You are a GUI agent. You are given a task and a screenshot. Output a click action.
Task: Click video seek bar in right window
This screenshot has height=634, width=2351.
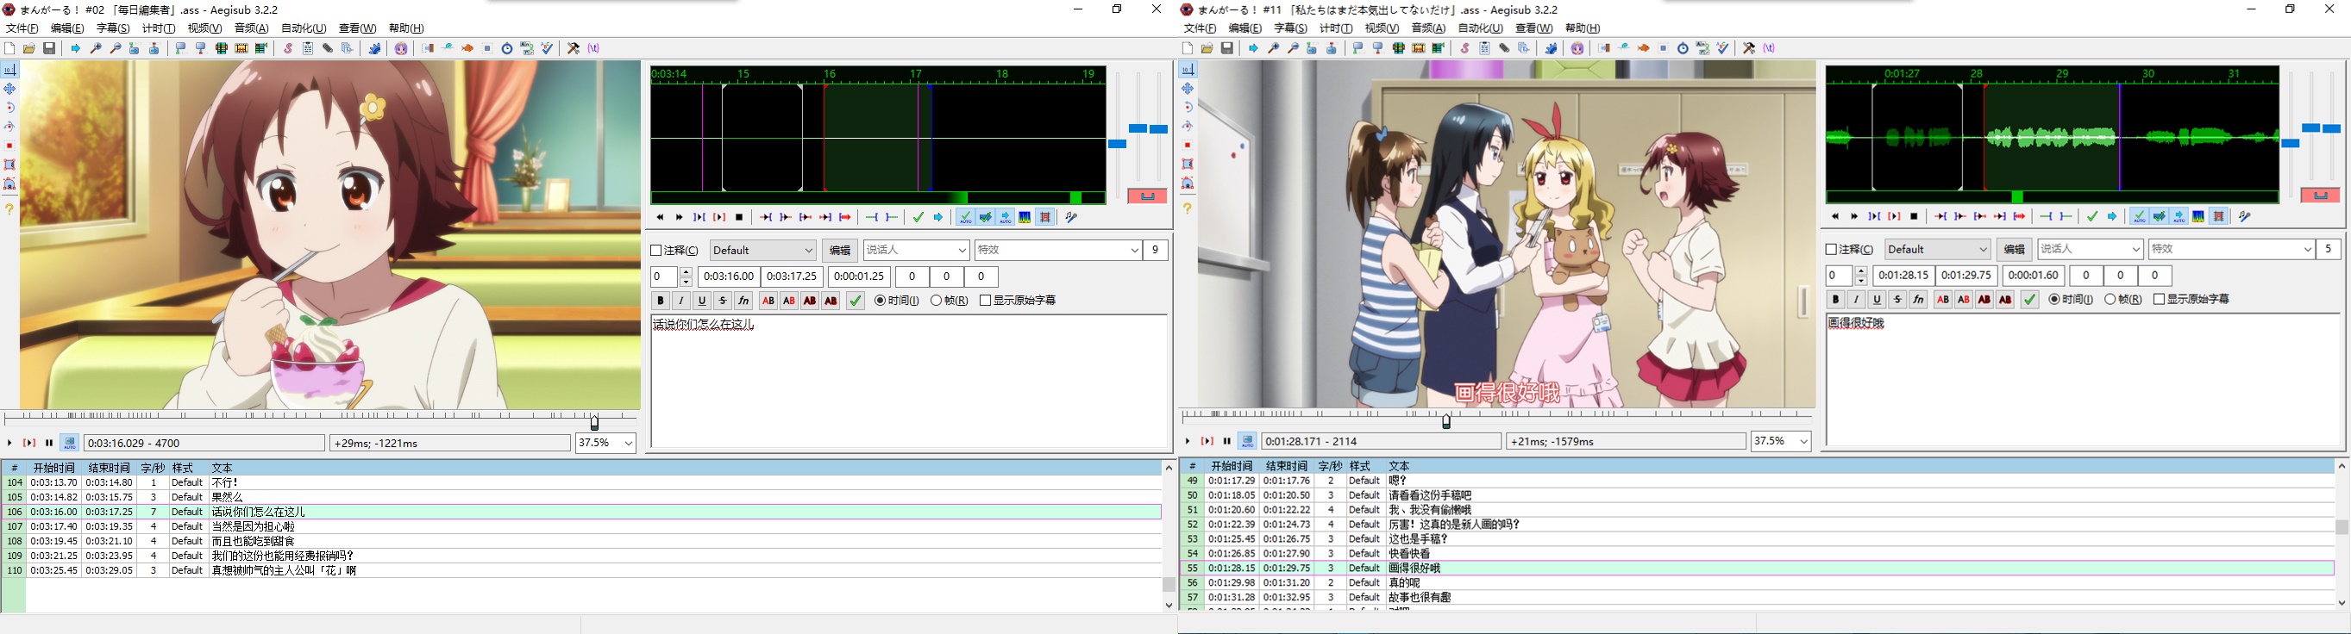[1496, 417]
